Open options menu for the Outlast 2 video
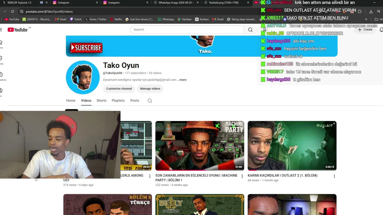The height and width of the screenshot is (215, 383). pos(334,176)
